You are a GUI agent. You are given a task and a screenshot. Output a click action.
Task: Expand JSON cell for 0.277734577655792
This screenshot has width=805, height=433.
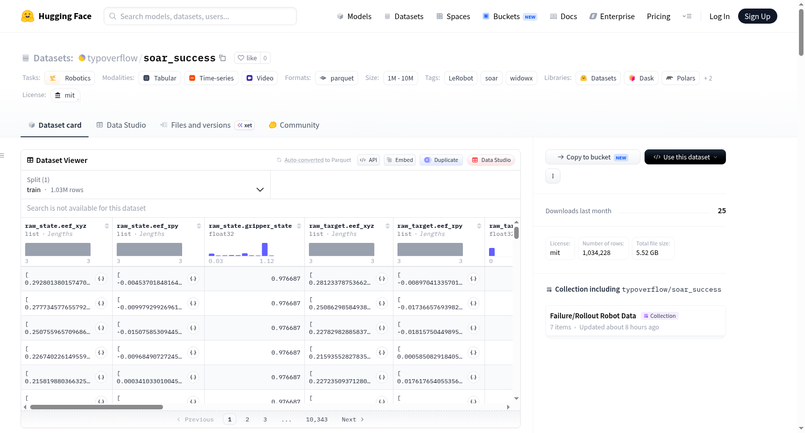click(101, 303)
